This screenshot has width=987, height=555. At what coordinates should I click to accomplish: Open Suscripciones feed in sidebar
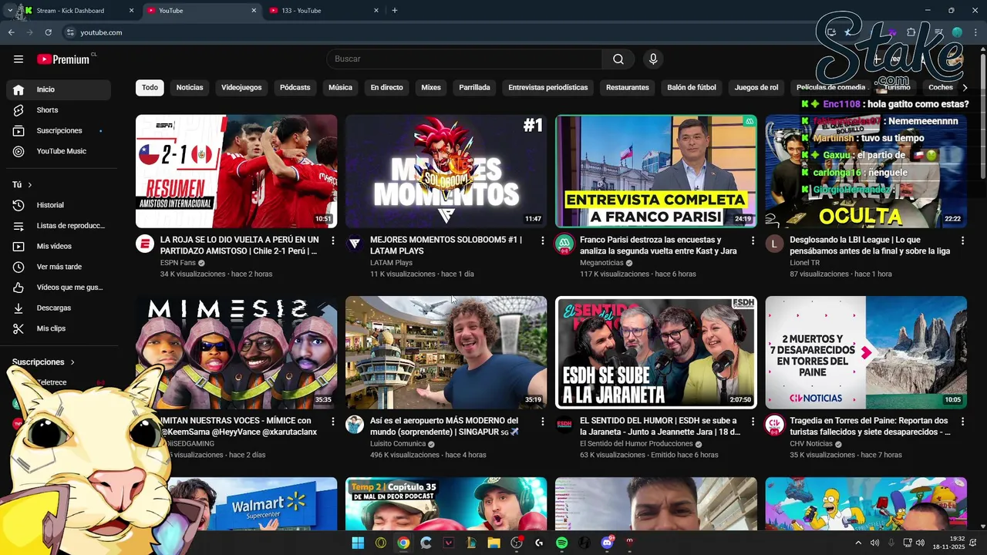(x=59, y=131)
